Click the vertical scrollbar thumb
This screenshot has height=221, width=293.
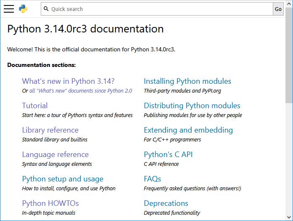coord(289,55)
